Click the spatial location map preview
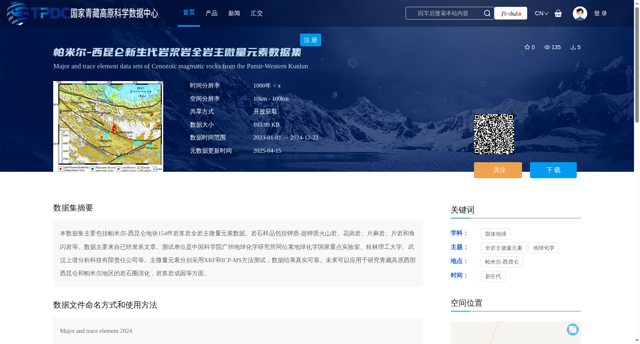This screenshot has height=344, width=640. coord(516,332)
